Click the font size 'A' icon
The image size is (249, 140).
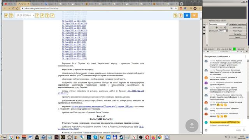(42, 16)
